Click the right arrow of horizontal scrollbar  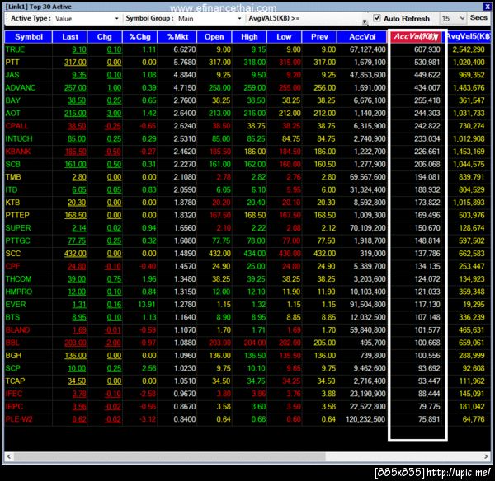(x=486, y=456)
